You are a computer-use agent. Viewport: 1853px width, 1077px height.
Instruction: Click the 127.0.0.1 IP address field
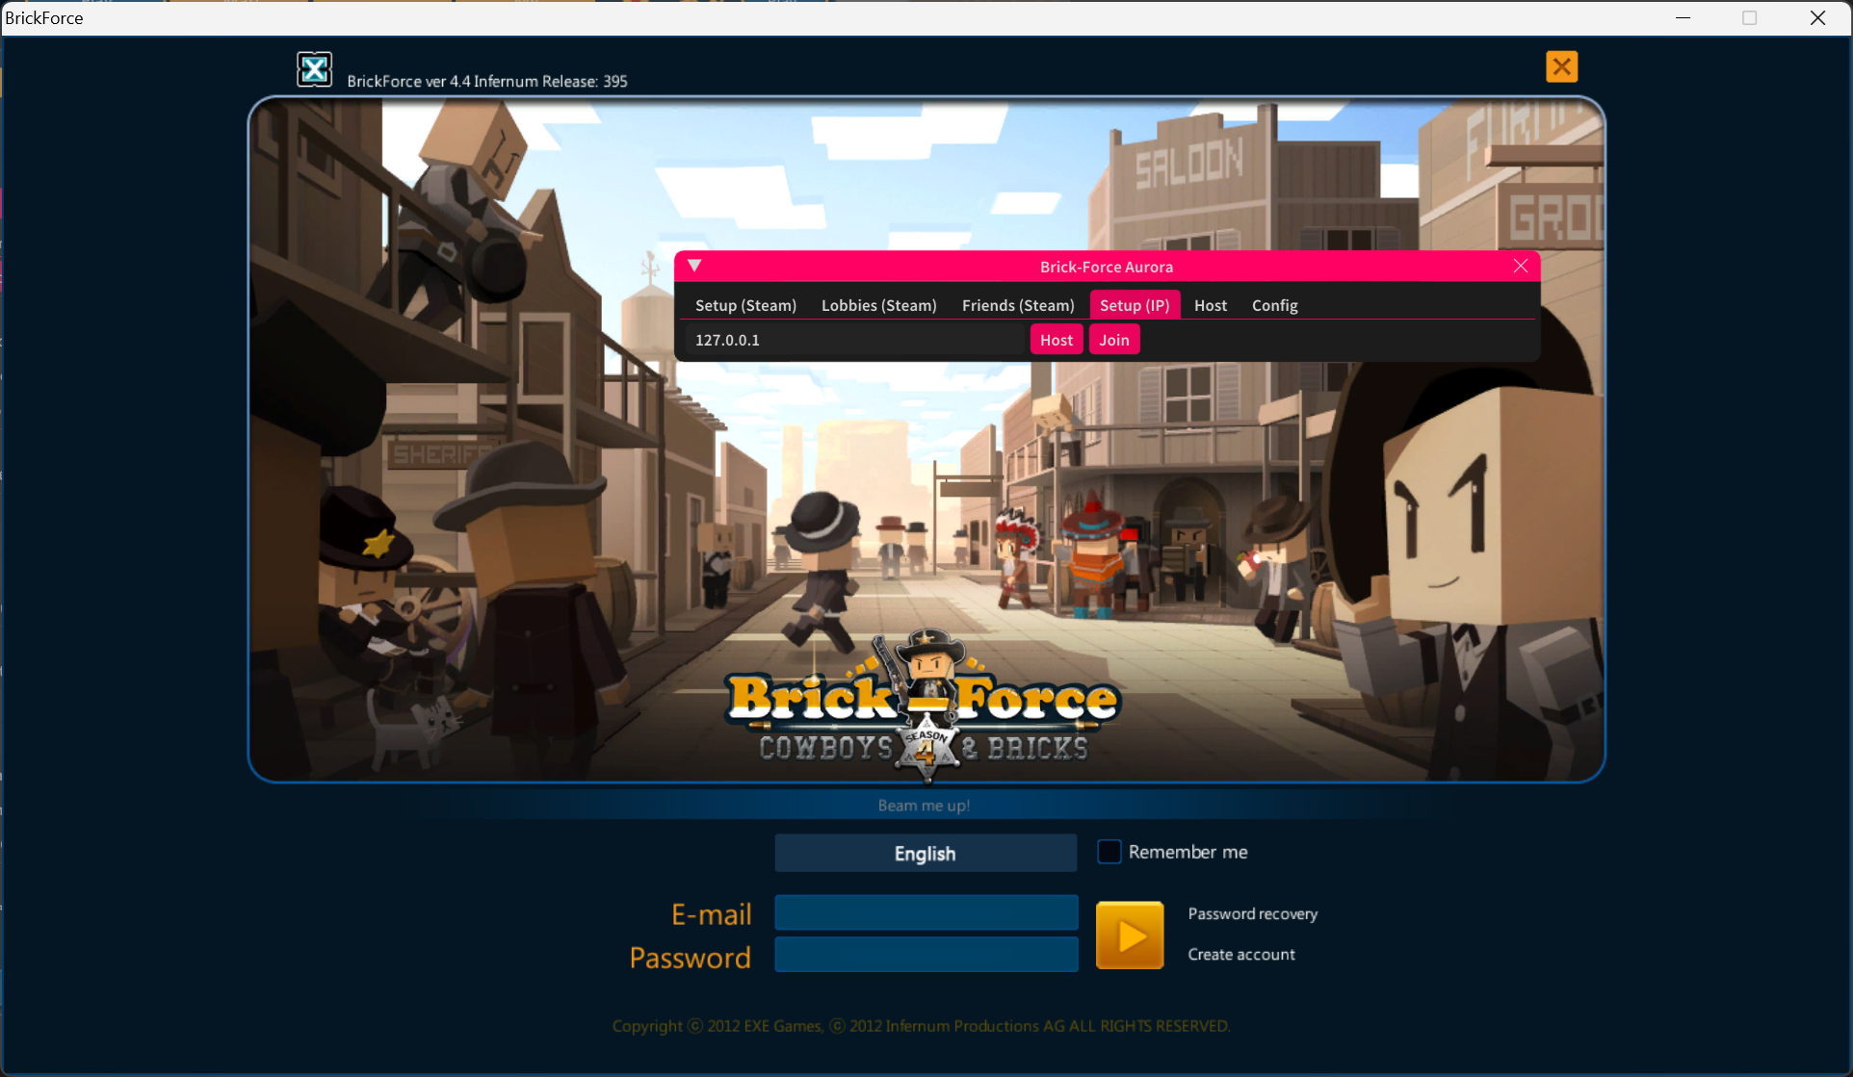coord(857,340)
